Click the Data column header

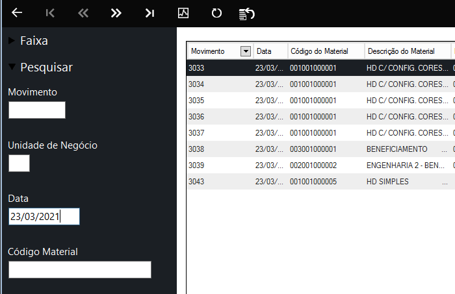(271, 51)
